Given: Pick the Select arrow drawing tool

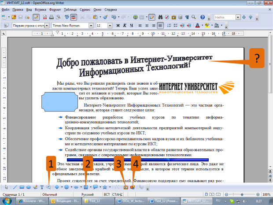Looking at the screenshot, I should [7, 187].
